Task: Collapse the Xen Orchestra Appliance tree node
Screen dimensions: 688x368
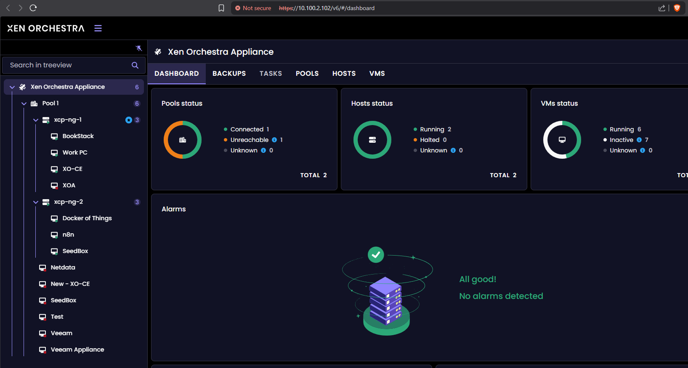Action: point(12,87)
